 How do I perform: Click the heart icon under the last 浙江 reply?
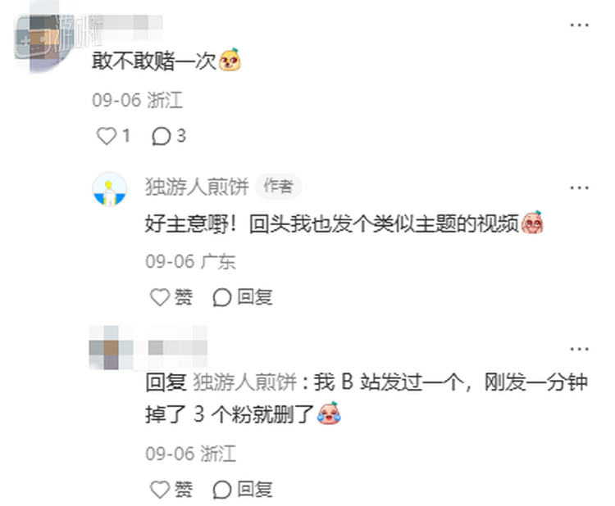160,490
